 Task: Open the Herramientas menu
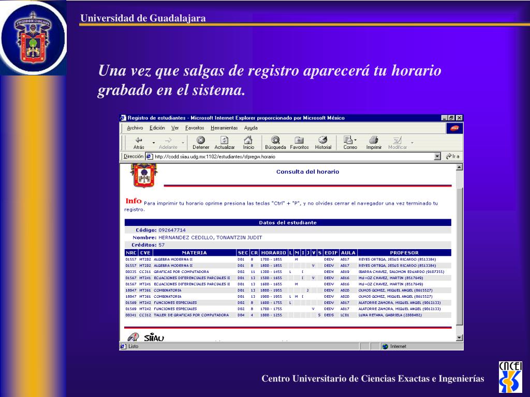click(x=224, y=128)
